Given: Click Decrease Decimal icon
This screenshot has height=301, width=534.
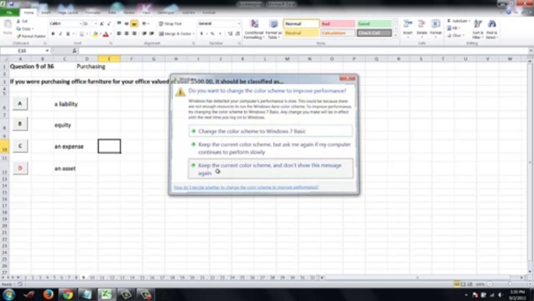Looking at the screenshot, I should click(x=238, y=33).
